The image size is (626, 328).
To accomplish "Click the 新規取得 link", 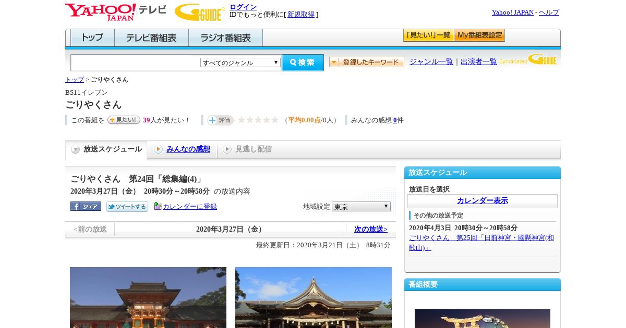I will [301, 15].
